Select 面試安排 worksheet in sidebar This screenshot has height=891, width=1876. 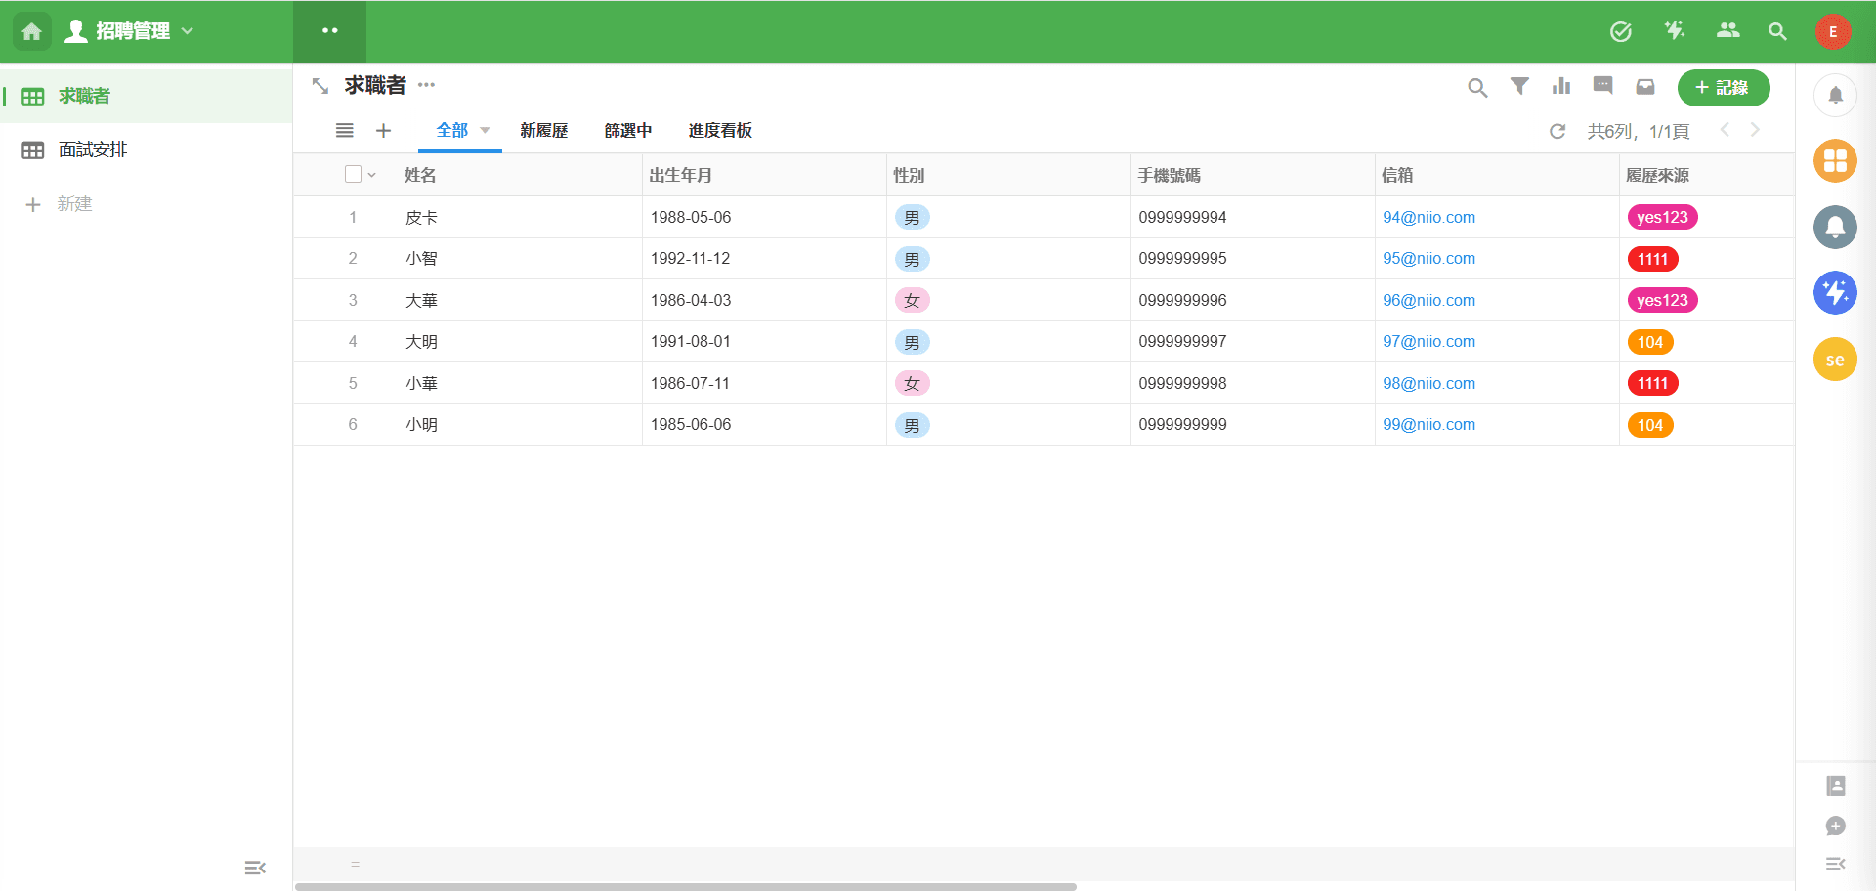[x=147, y=149]
